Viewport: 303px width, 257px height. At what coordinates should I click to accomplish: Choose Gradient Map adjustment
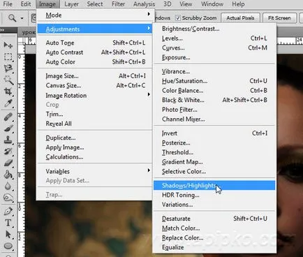click(214, 162)
